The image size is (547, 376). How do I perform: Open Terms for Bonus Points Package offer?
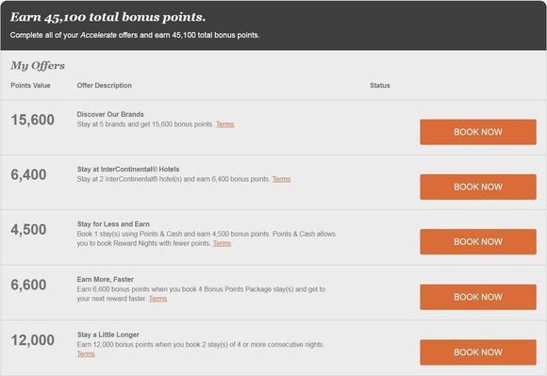coord(157,299)
